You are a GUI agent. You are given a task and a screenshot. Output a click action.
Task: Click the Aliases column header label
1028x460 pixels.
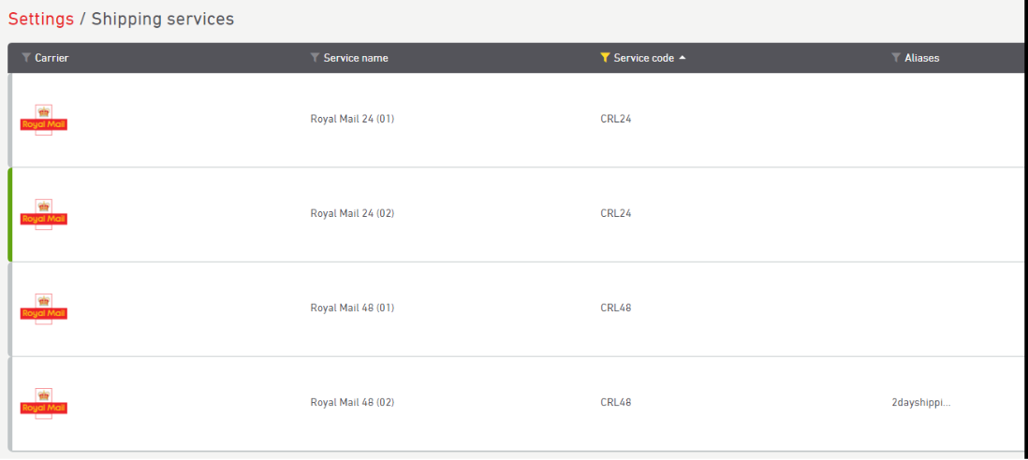[921, 58]
